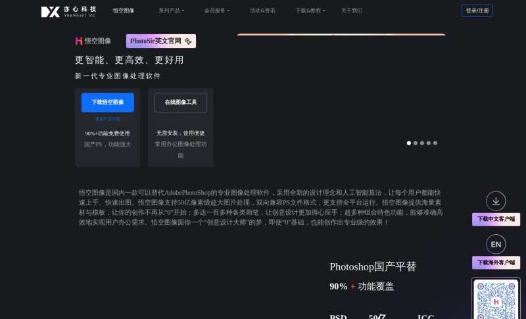Screen dimensions: 526x319
Task: Expand the 下载&教程 dropdown menu
Action: click(309, 11)
